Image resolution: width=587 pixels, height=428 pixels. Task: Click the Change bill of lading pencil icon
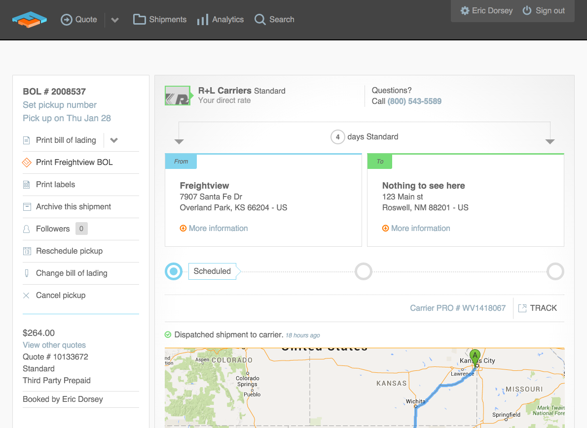click(27, 273)
